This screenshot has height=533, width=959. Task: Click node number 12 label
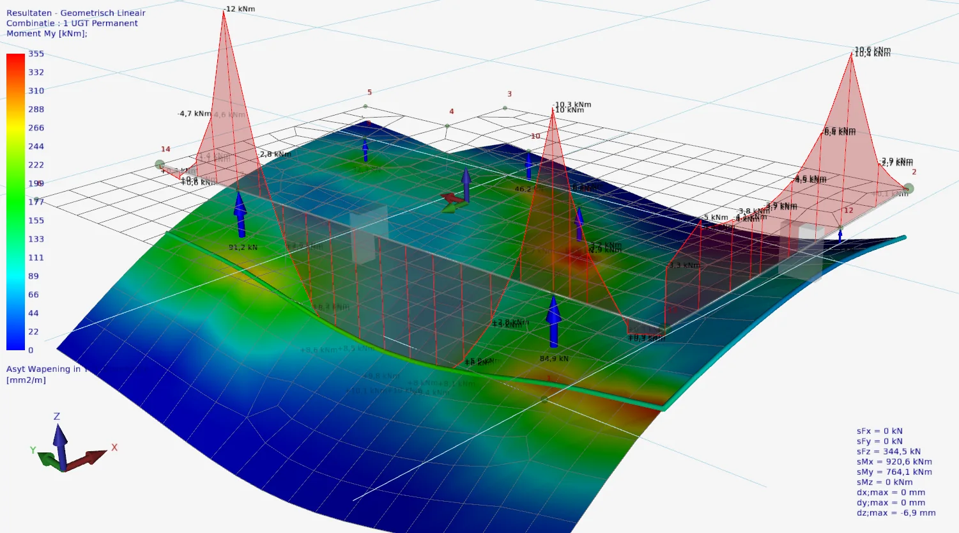(848, 210)
